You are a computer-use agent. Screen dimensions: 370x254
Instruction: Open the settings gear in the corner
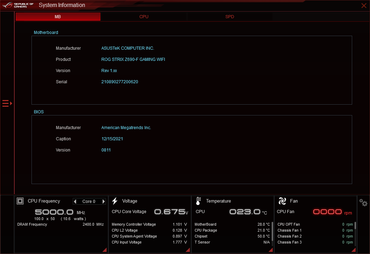pos(363,202)
